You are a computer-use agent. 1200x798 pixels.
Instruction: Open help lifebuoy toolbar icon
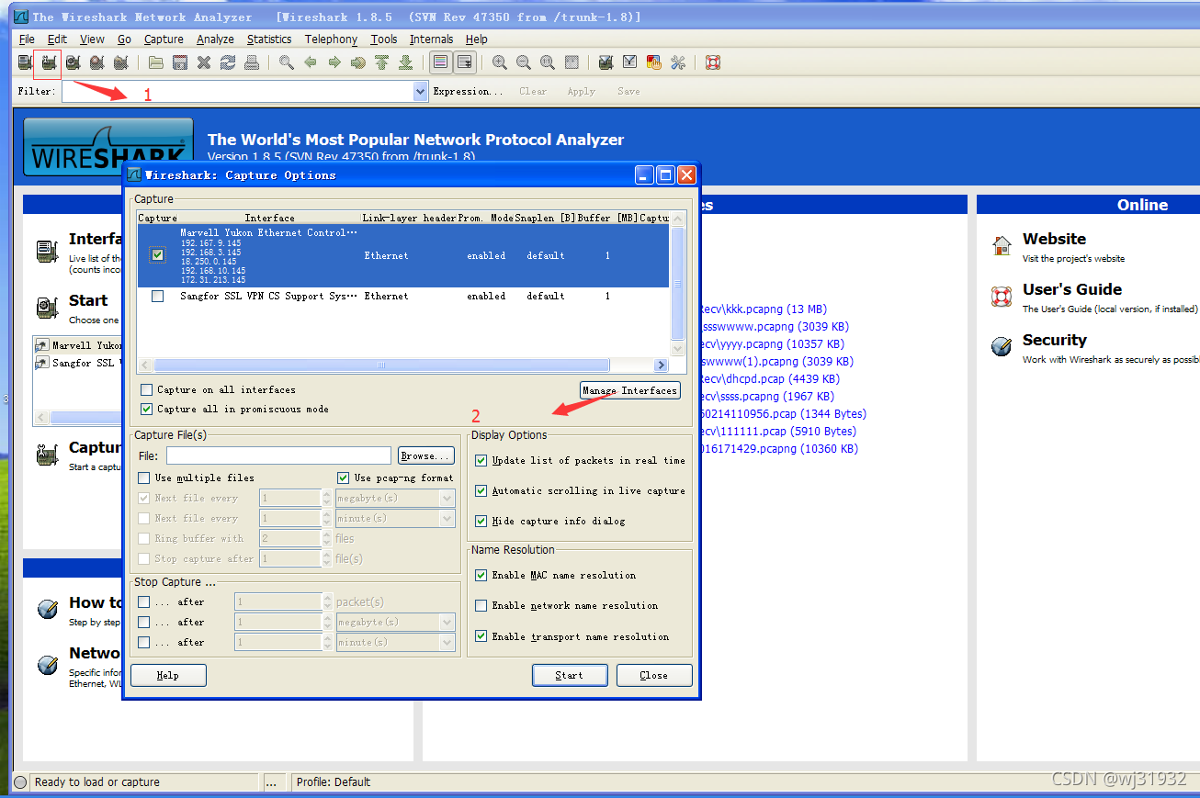713,62
